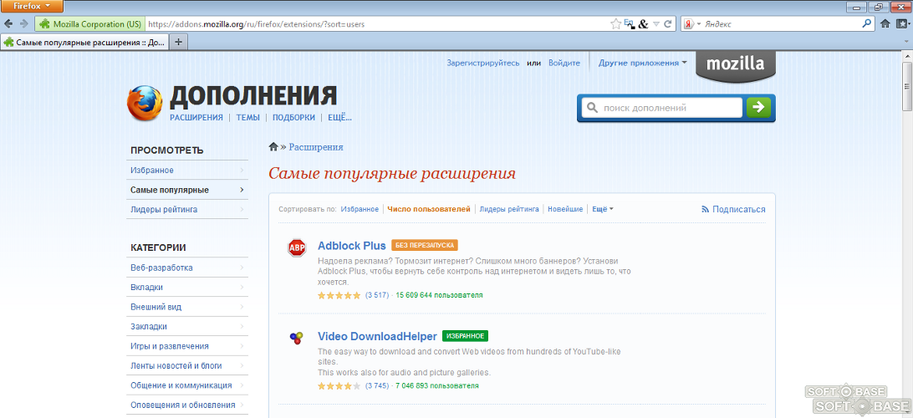Click the En translate icon in address bar
This screenshot has height=418, width=913.
(x=629, y=24)
